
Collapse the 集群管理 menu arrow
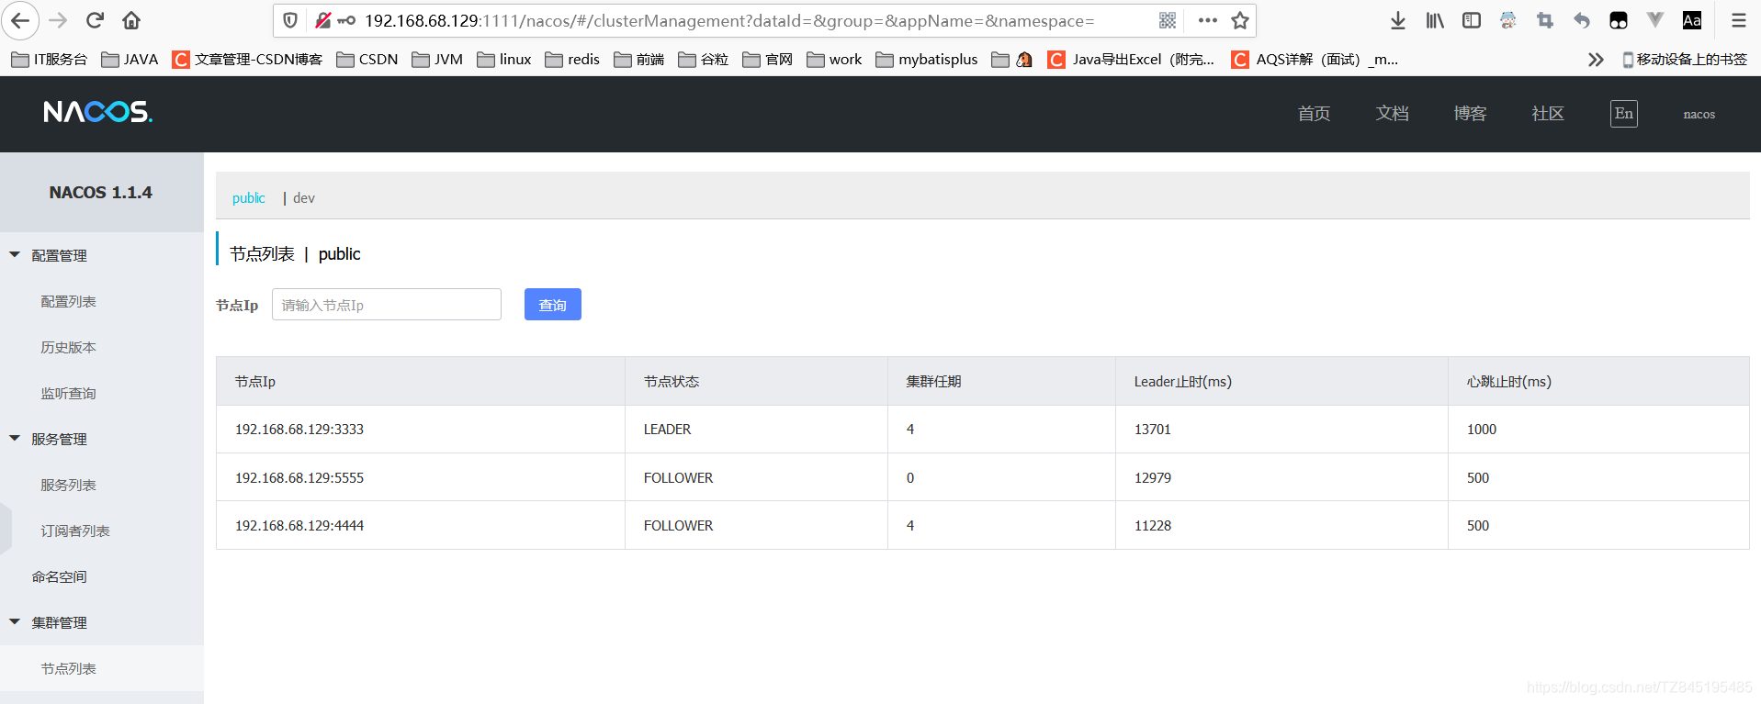click(15, 622)
